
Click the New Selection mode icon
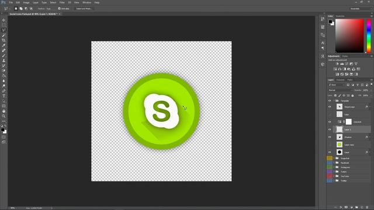[16, 9]
